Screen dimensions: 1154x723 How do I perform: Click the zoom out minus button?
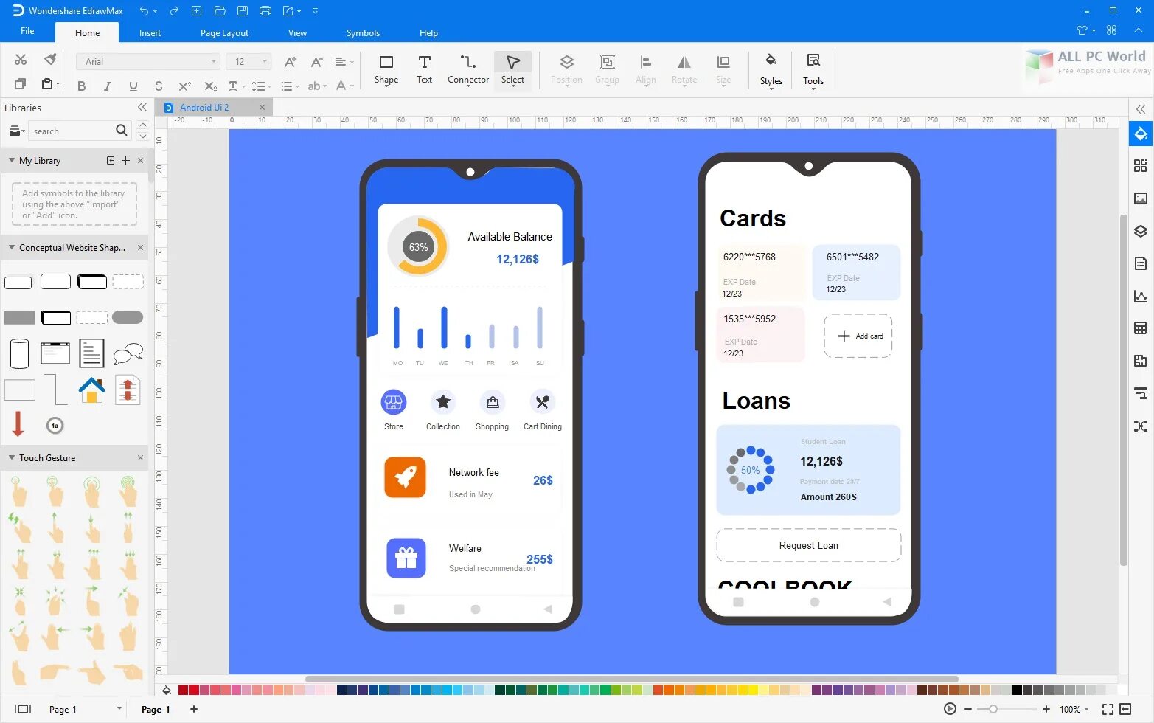(968, 709)
